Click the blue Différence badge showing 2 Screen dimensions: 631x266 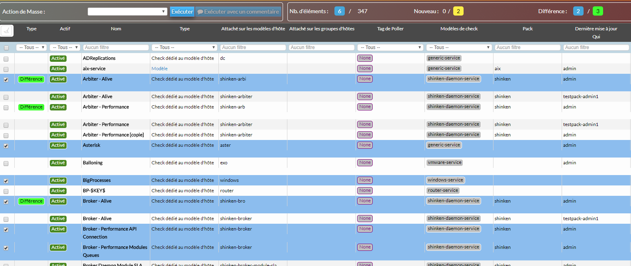(578, 11)
